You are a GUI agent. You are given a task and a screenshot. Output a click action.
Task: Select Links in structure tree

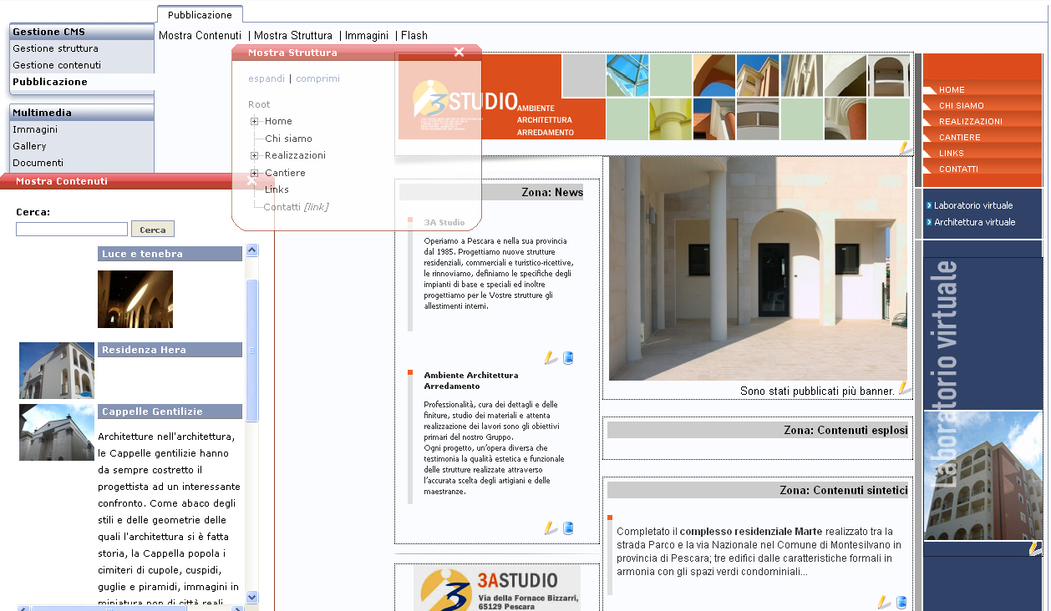pyautogui.click(x=277, y=189)
